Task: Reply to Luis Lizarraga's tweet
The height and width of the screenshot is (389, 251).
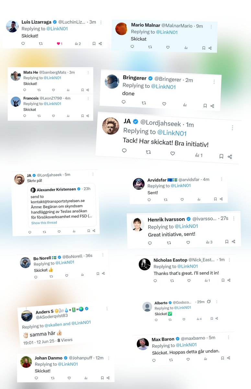Action: (x=23, y=43)
